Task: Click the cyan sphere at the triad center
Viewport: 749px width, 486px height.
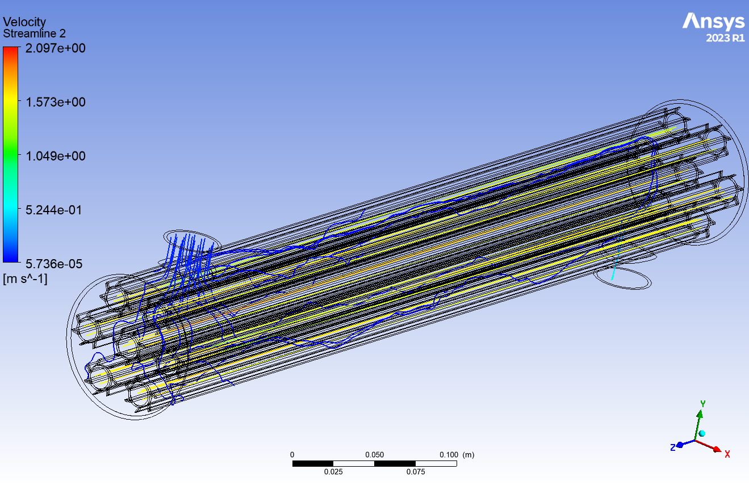Action: 702,433
